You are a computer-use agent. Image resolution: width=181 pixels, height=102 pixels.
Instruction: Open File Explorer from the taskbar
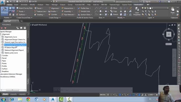pos(20,99)
